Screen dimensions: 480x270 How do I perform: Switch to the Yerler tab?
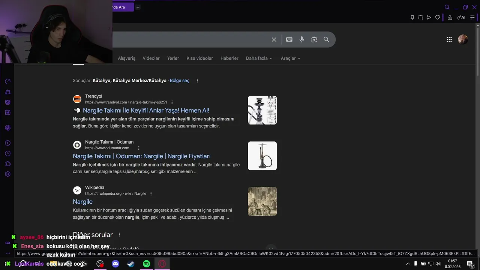173,58
